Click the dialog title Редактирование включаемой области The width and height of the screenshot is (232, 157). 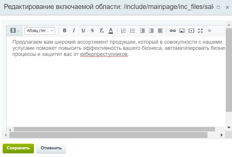[x=63, y=7]
